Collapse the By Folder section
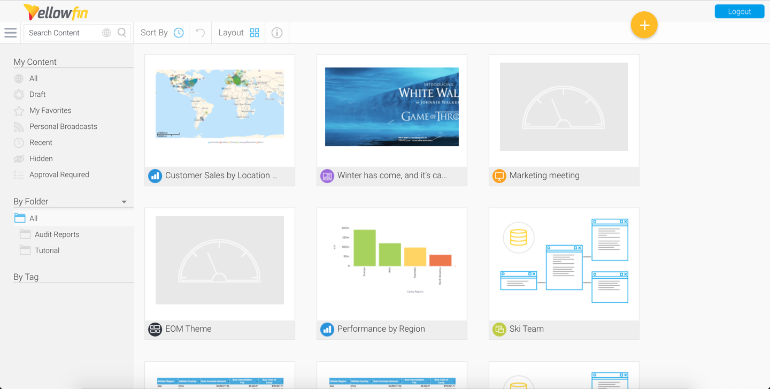Screen dimensions: 770x389 [124, 202]
